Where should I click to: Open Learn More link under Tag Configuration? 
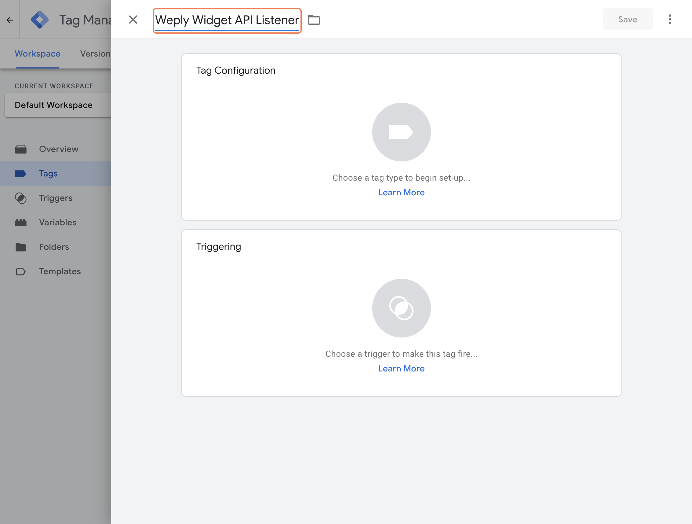coord(401,192)
